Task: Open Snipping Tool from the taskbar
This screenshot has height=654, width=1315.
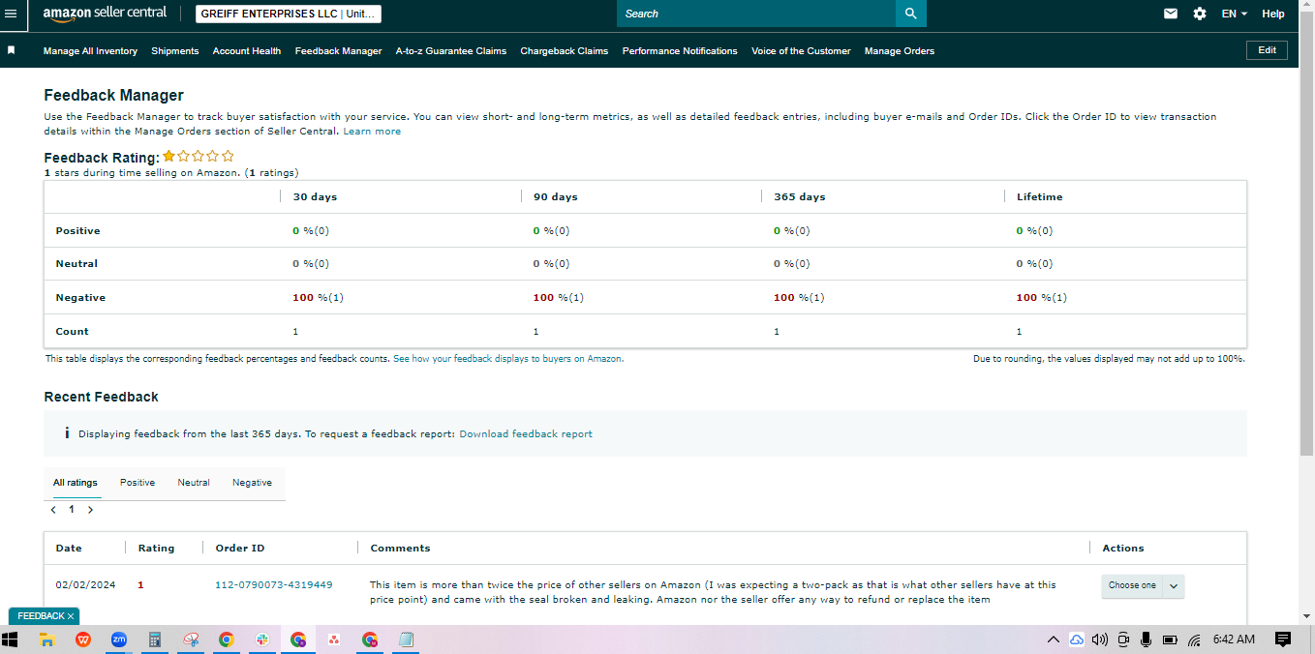Action: click(x=191, y=639)
